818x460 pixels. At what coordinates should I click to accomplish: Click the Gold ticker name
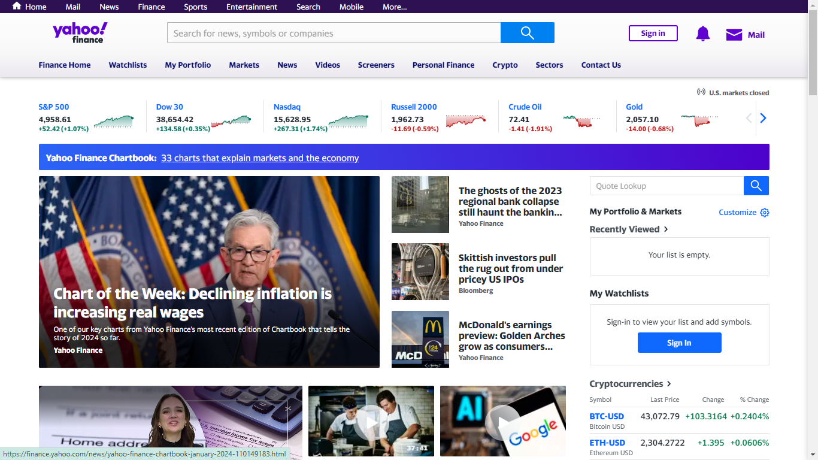[x=634, y=107]
